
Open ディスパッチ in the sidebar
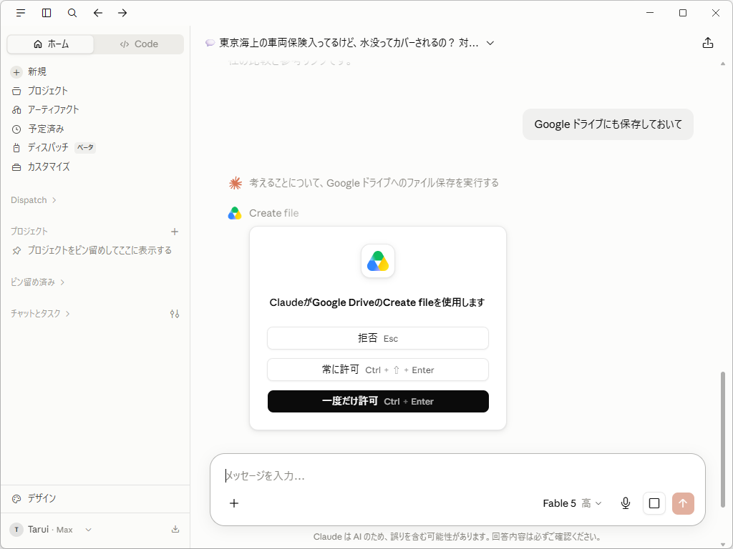click(48, 147)
